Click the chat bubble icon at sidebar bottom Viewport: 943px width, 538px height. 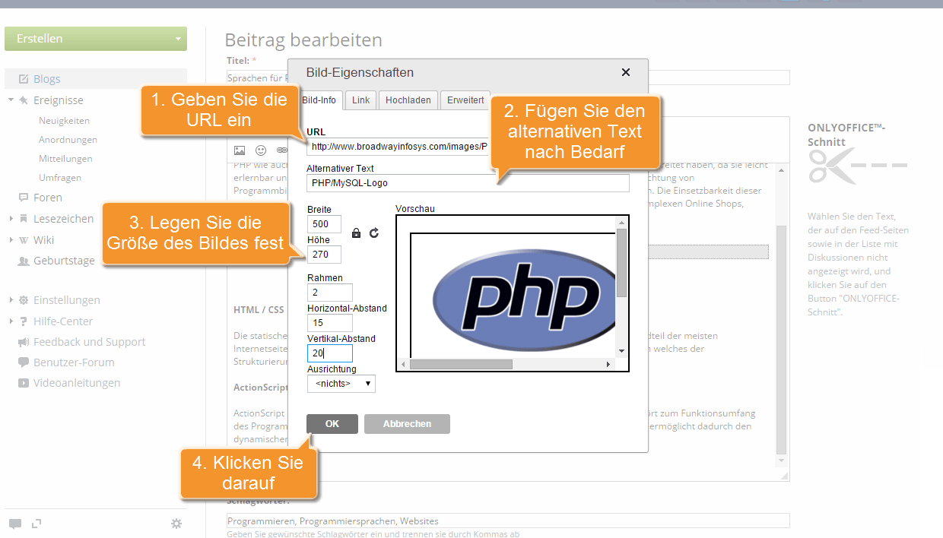(x=15, y=524)
